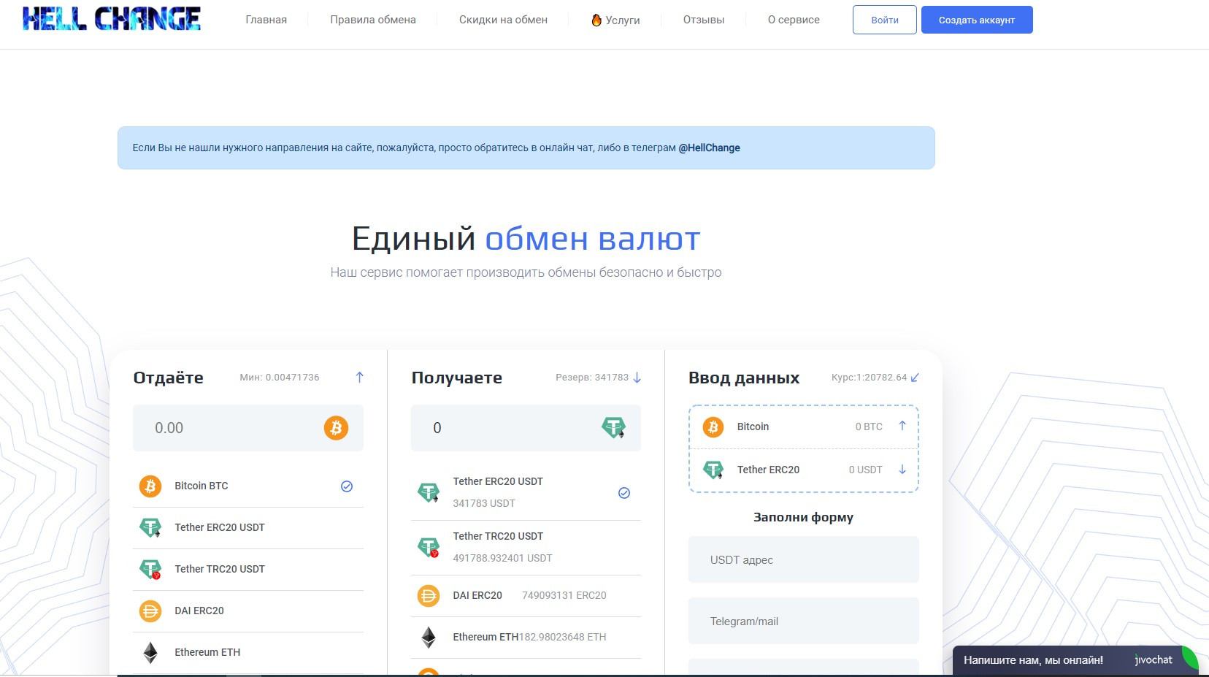
Task: Click the up arrow in Отдаёте header
Action: coord(359,377)
